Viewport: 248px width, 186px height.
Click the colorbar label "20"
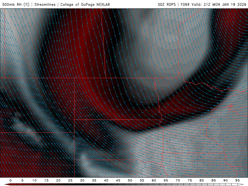[58, 180]
